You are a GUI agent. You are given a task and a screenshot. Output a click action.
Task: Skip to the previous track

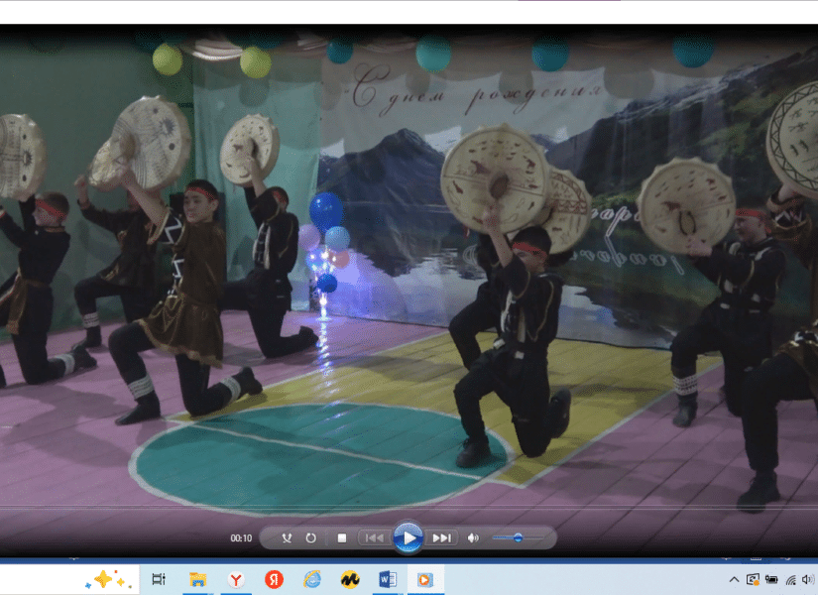(374, 538)
